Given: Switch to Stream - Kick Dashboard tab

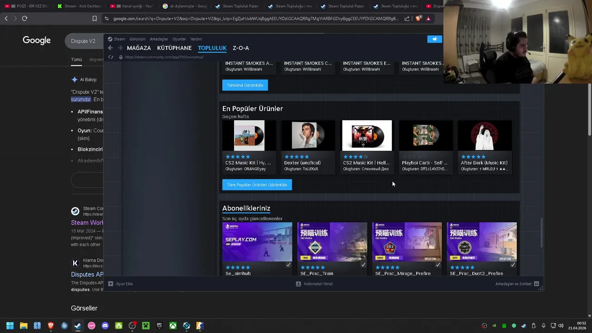Looking at the screenshot, I should (79, 6).
